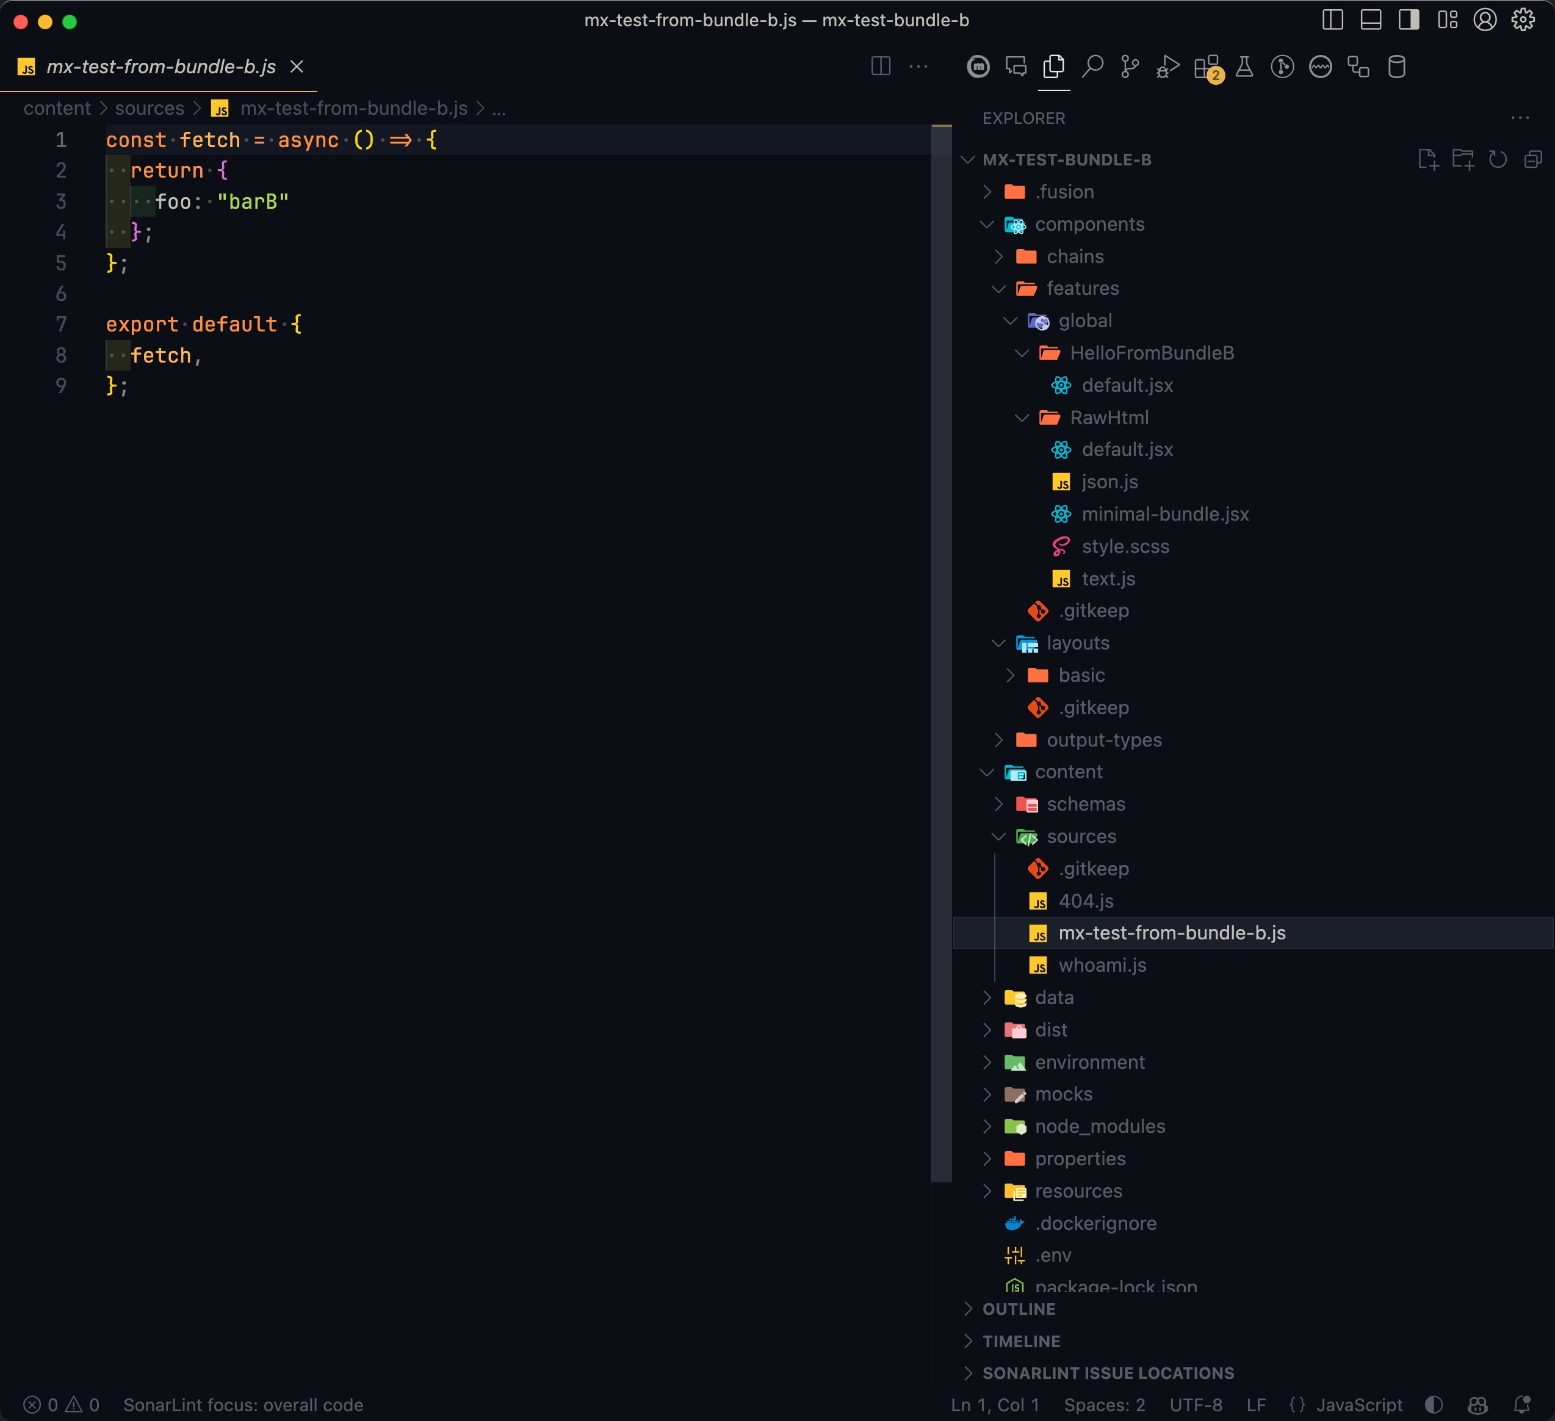Open minimal-bundle.jsx file
The height and width of the screenshot is (1421, 1555).
[x=1254, y=514]
